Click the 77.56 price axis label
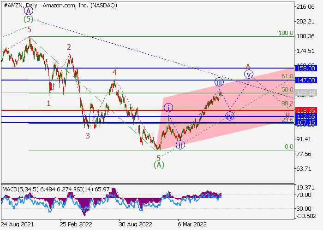The width and height of the screenshot is (323, 230). [x=304, y=154]
